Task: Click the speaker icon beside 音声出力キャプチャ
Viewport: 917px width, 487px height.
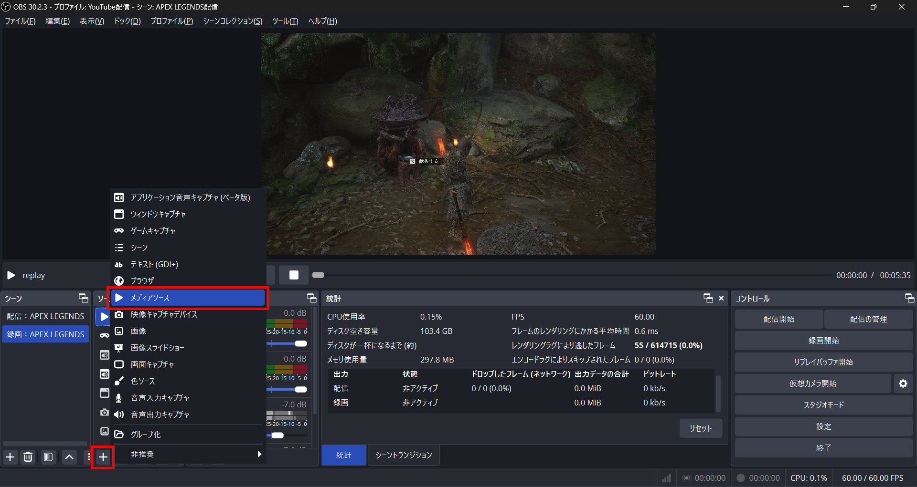Action: (x=119, y=414)
